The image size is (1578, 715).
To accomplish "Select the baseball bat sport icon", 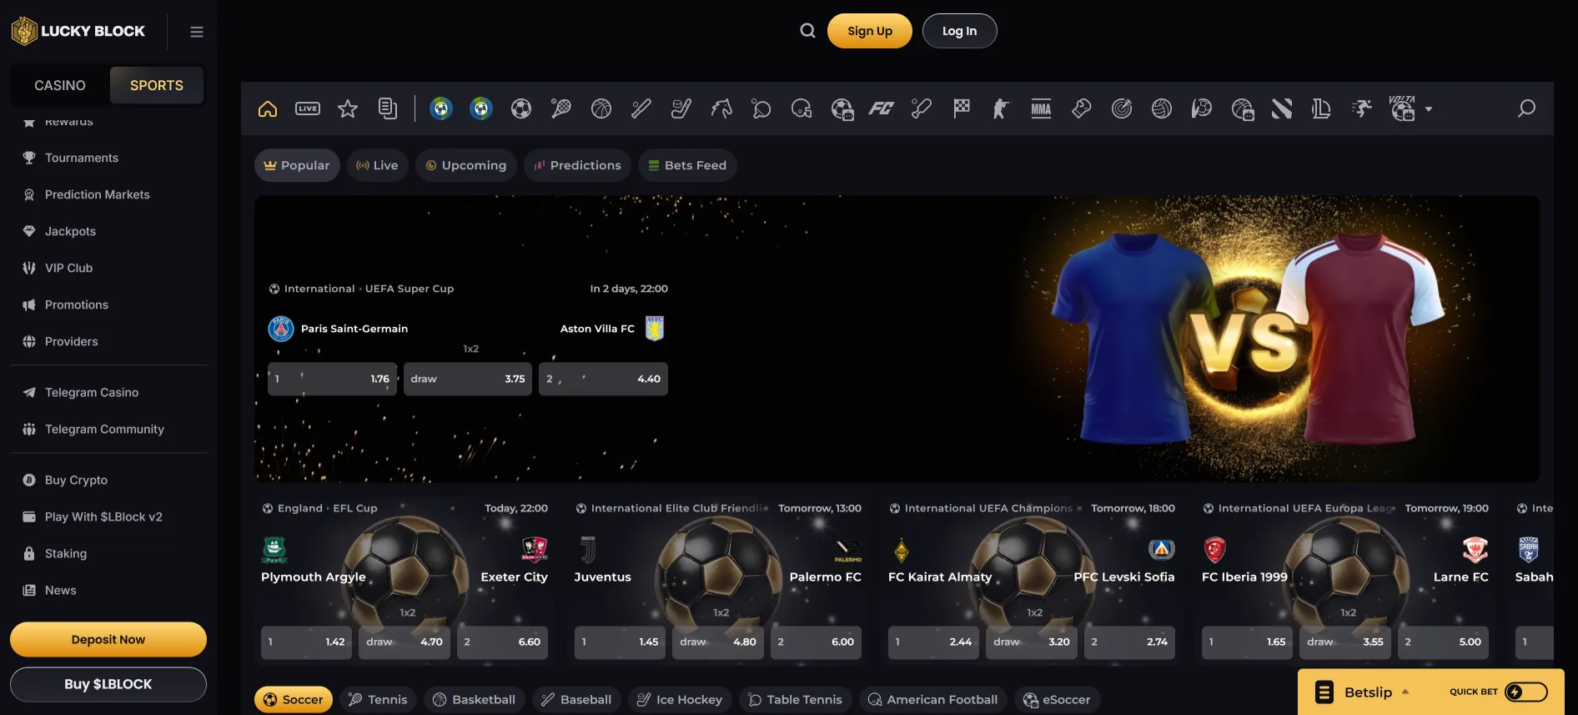I will pos(641,108).
